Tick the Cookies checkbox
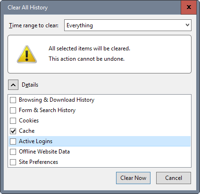The width and height of the screenshot is (200, 194). tap(13, 121)
